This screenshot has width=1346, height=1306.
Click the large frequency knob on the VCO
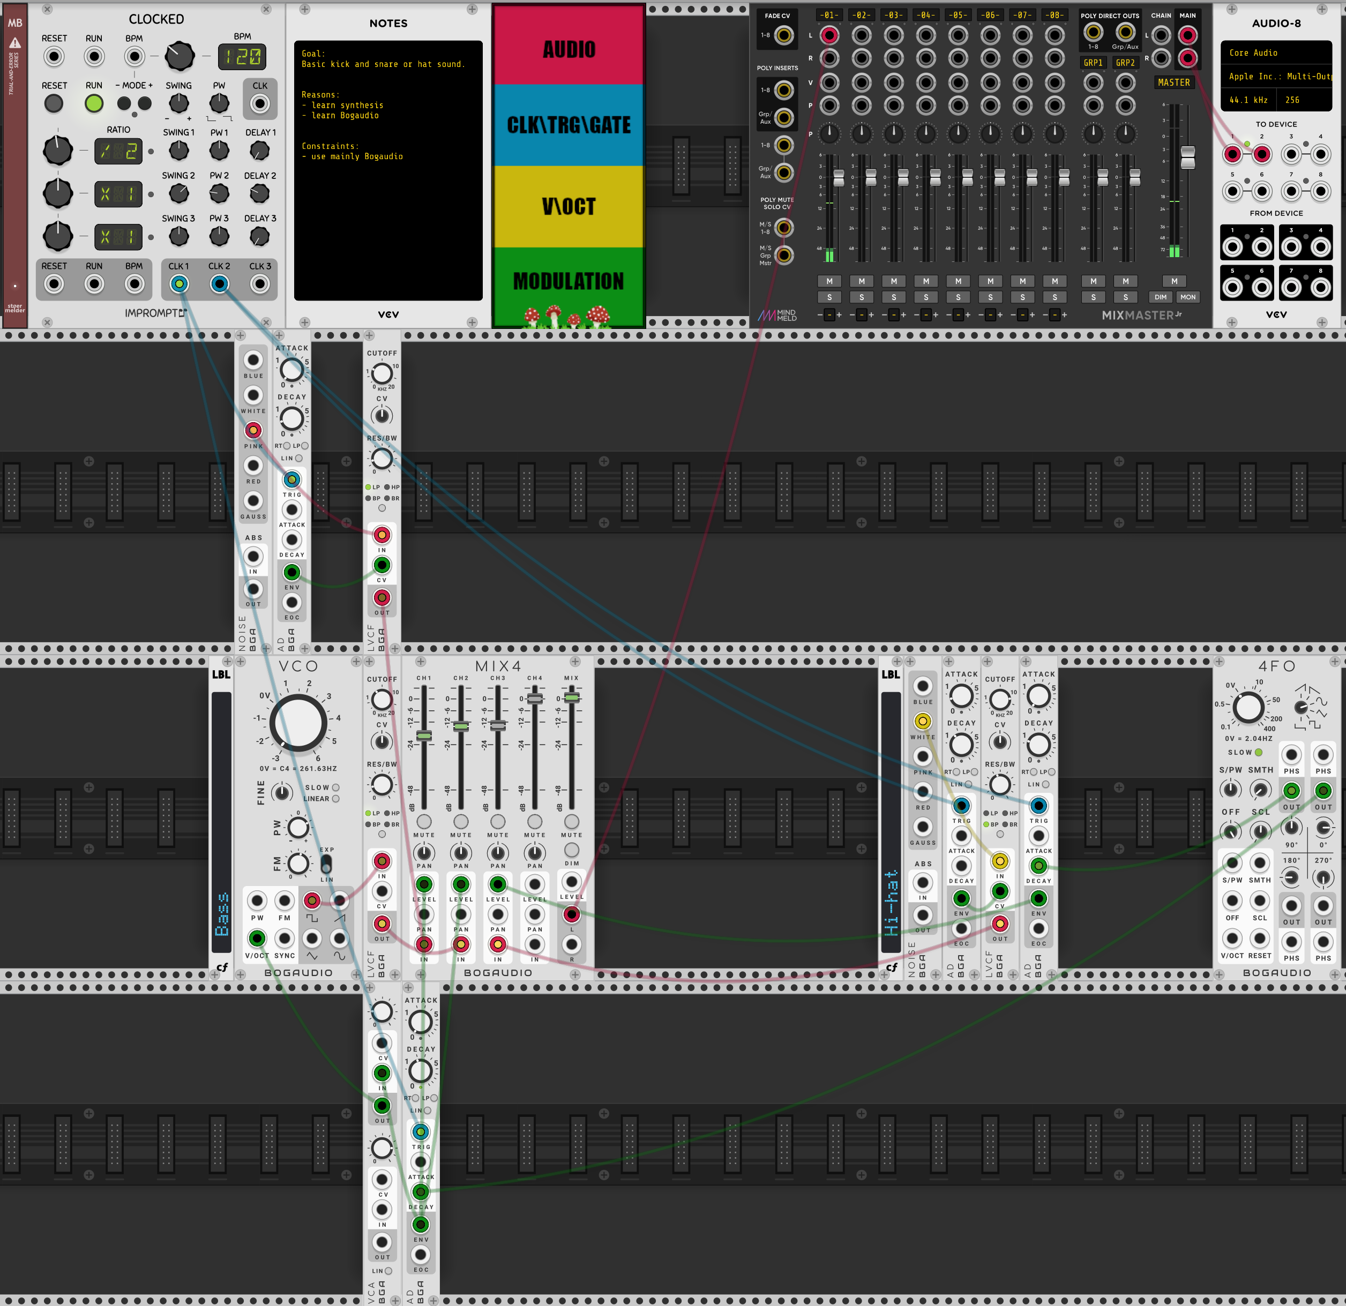click(x=298, y=722)
